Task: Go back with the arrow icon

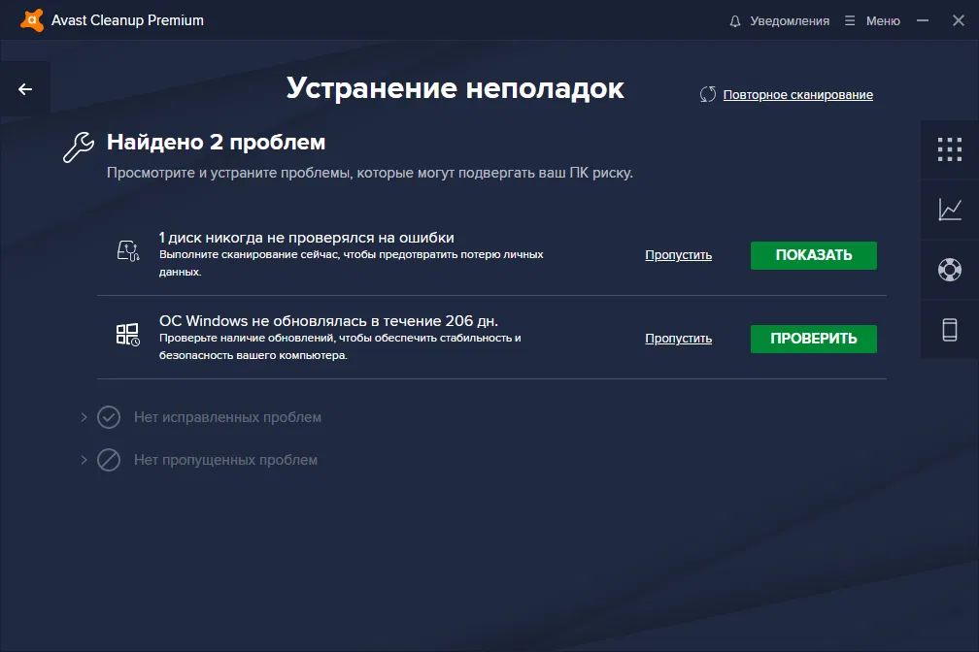Action: tap(23, 87)
